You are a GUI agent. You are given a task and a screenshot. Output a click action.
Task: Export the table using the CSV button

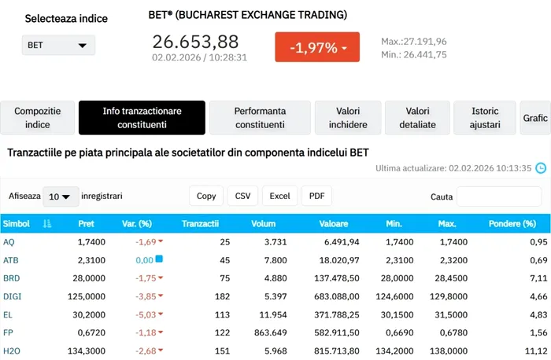coord(242,196)
